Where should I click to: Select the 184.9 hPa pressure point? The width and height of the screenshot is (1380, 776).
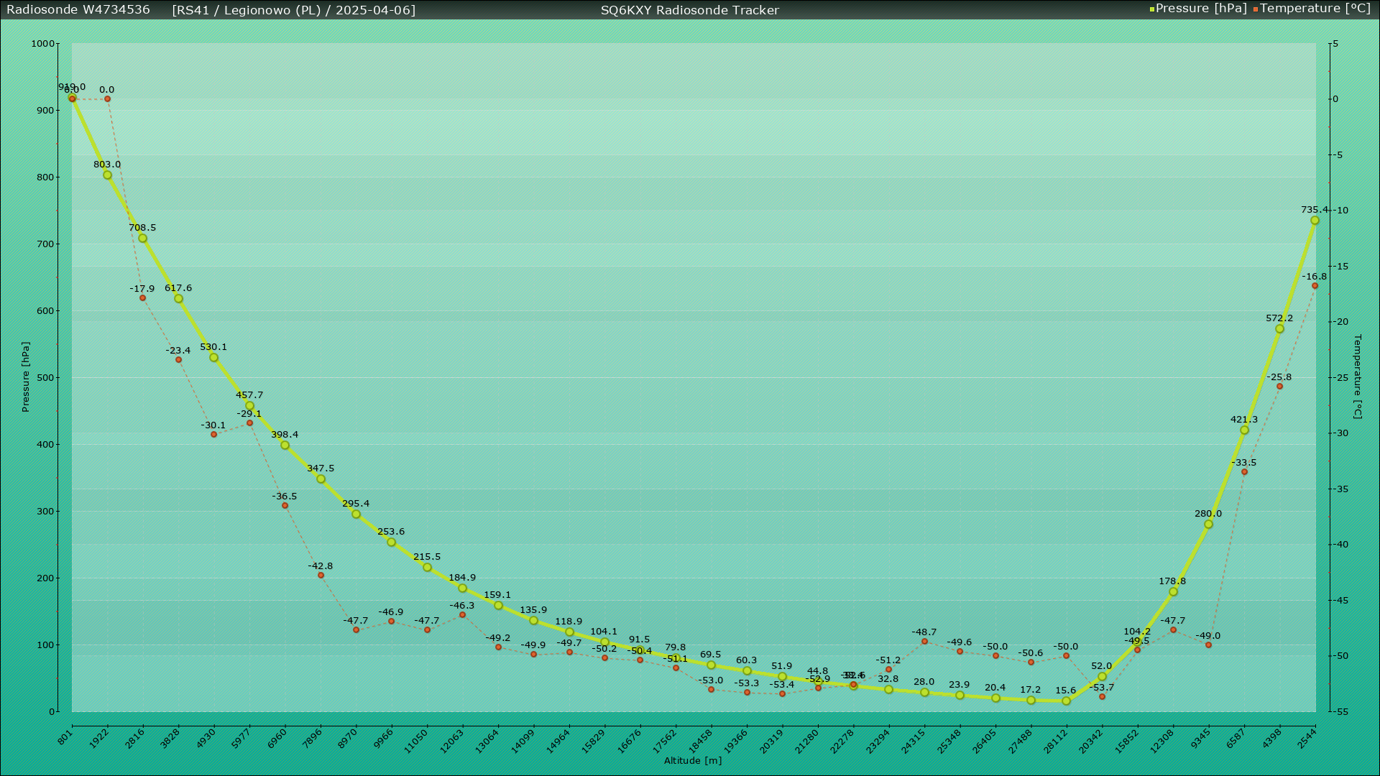coord(462,588)
